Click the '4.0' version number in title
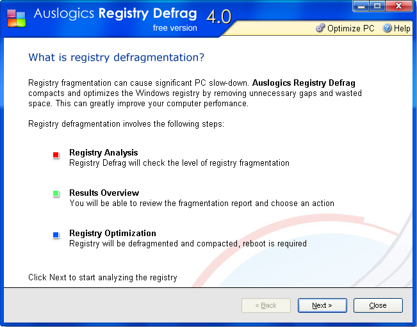Viewport: 417px width, 327px height. point(219,17)
